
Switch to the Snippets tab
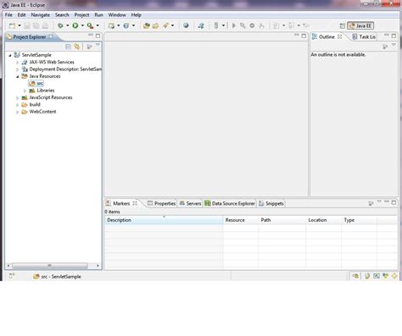point(271,203)
